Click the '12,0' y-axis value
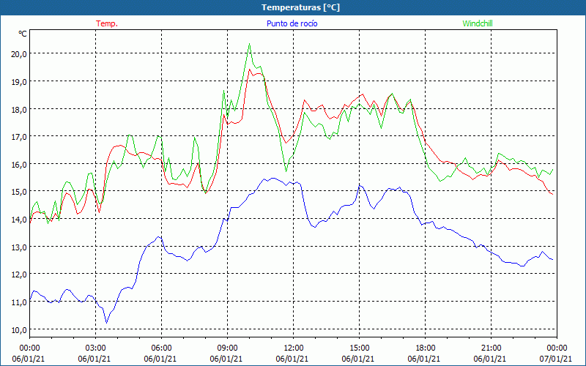586x366 pixels. click(19, 274)
